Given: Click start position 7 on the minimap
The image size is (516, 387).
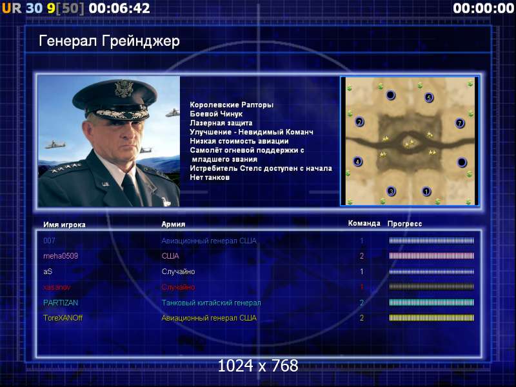Looking at the screenshot, I should click(x=460, y=123).
